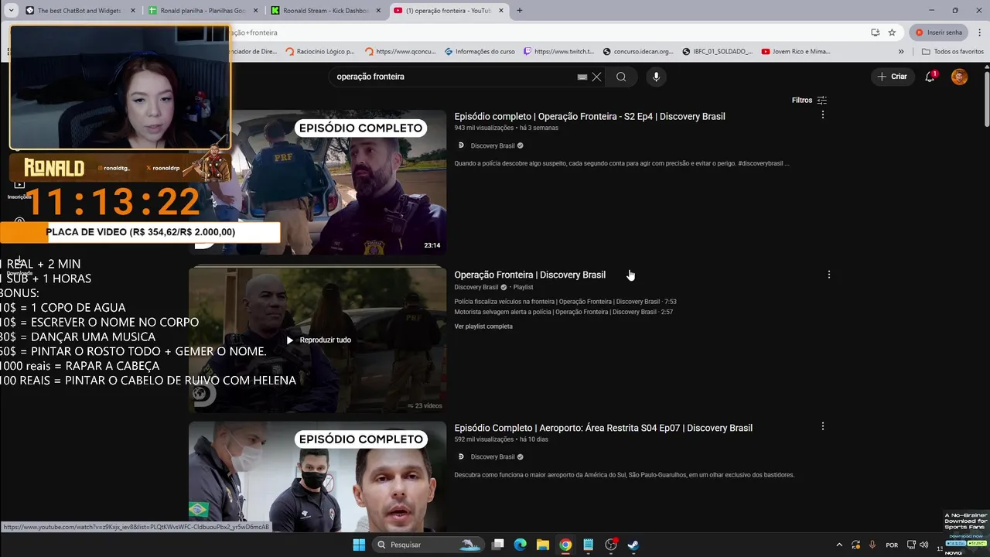Open the Filtros search filters
Screen dimensions: 990x557
click(x=809, y=100)
